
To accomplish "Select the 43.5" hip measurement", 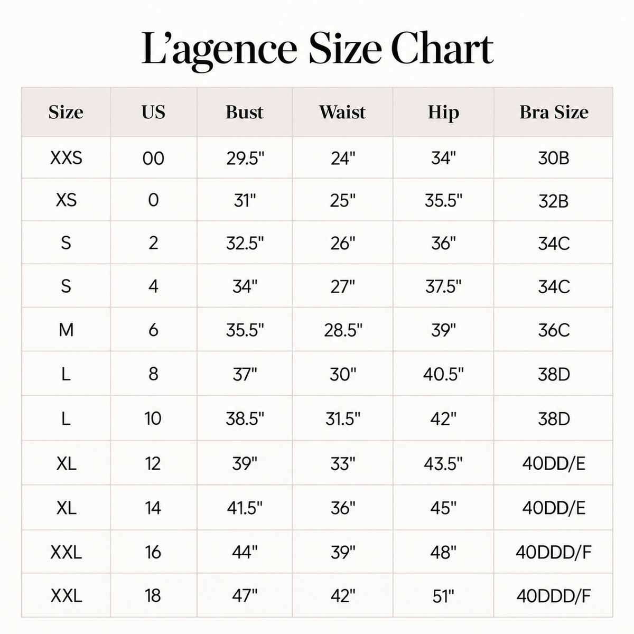I will (x=443, y=463).
